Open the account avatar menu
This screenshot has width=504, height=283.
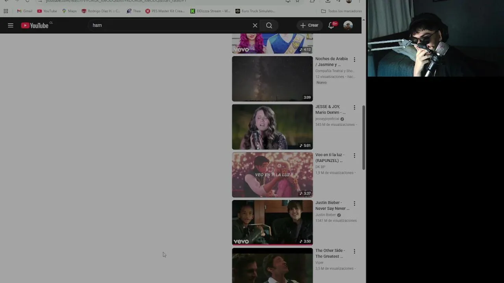click(348, 25)
